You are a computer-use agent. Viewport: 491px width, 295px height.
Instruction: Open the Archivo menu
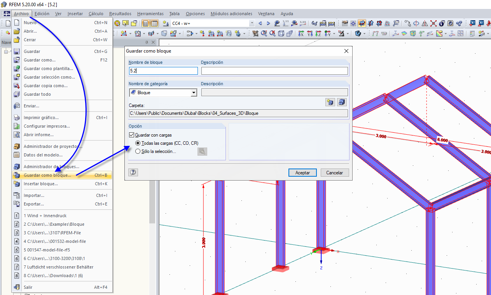(x=21, y=14)
